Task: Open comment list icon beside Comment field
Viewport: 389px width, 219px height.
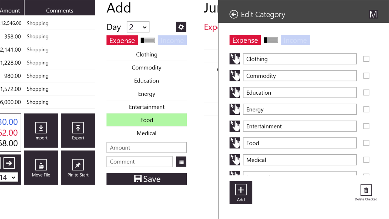Action: (181, 162)
